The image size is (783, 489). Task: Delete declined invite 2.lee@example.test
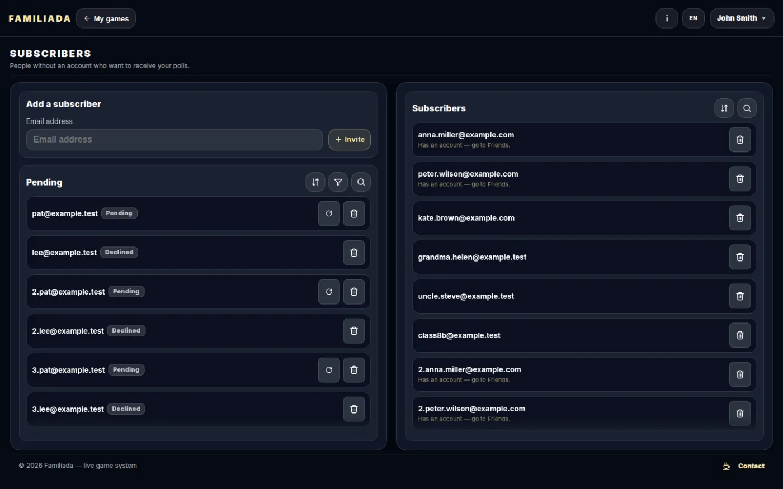(354, 331)
